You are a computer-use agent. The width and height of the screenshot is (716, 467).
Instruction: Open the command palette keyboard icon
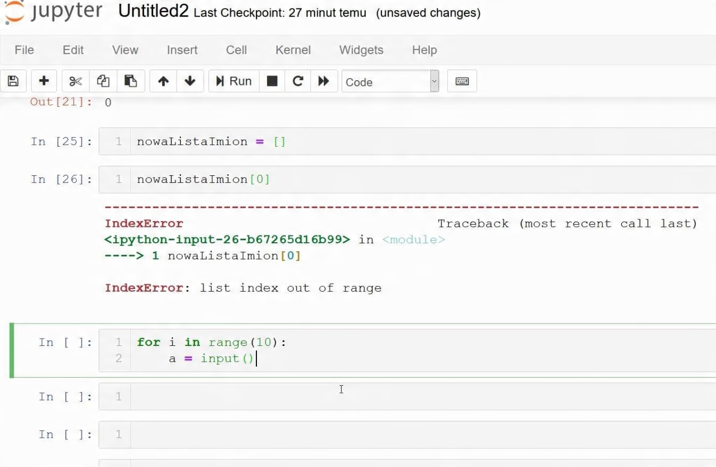tap(462, 81)
